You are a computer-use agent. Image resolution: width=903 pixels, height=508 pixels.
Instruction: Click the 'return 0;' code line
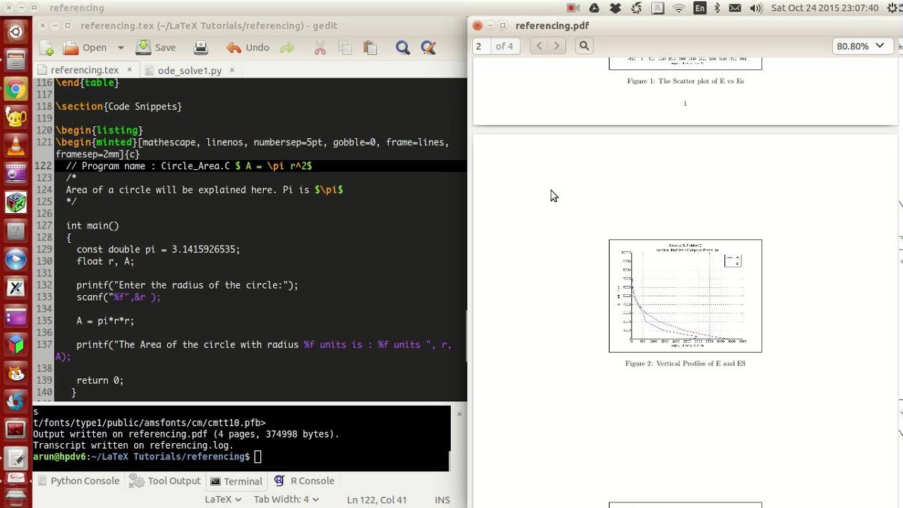pyautogui.click(x=100, y=380)
